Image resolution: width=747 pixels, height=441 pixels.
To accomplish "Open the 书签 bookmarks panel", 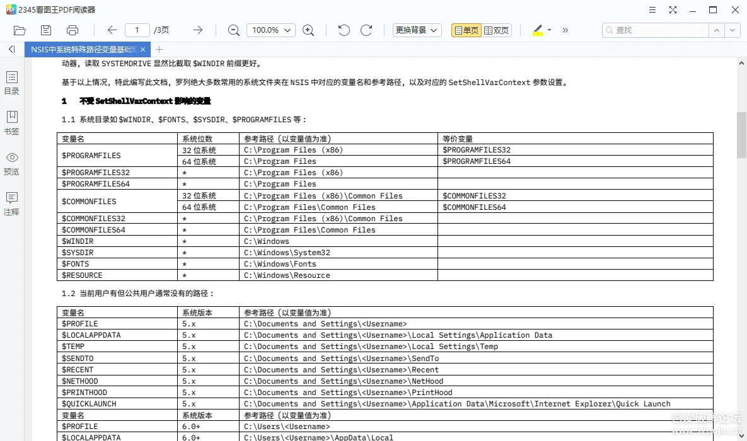I will pos(11,123).
